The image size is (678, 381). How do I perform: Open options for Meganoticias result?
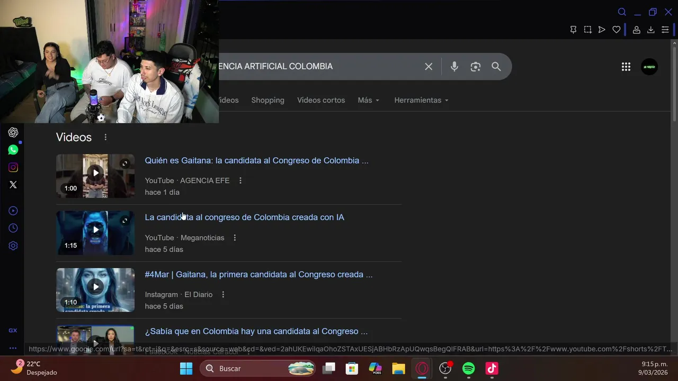[x=235, y=238]
